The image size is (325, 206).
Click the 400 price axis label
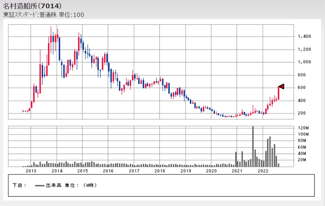pyautogui.click(x=302, y=100)
